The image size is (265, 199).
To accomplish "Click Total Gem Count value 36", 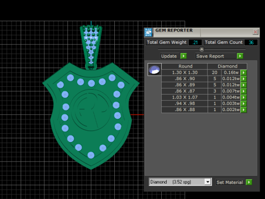I will click(251, 43).
